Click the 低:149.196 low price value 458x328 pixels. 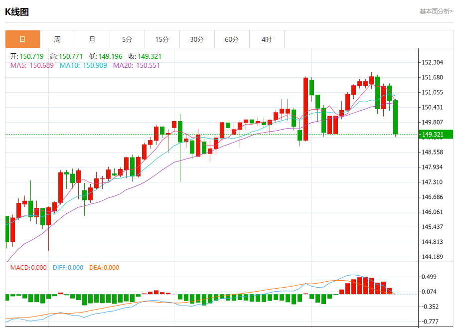106,56
